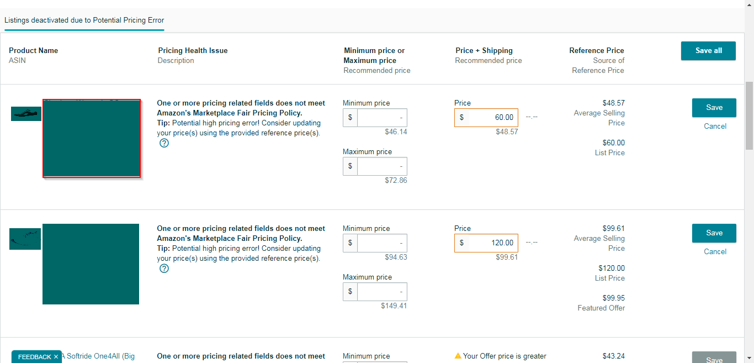Image resolution: width=754 pixels, height=363 pixels.
Task: Save the listing priced at 120.00
Action: pos(714,233)
